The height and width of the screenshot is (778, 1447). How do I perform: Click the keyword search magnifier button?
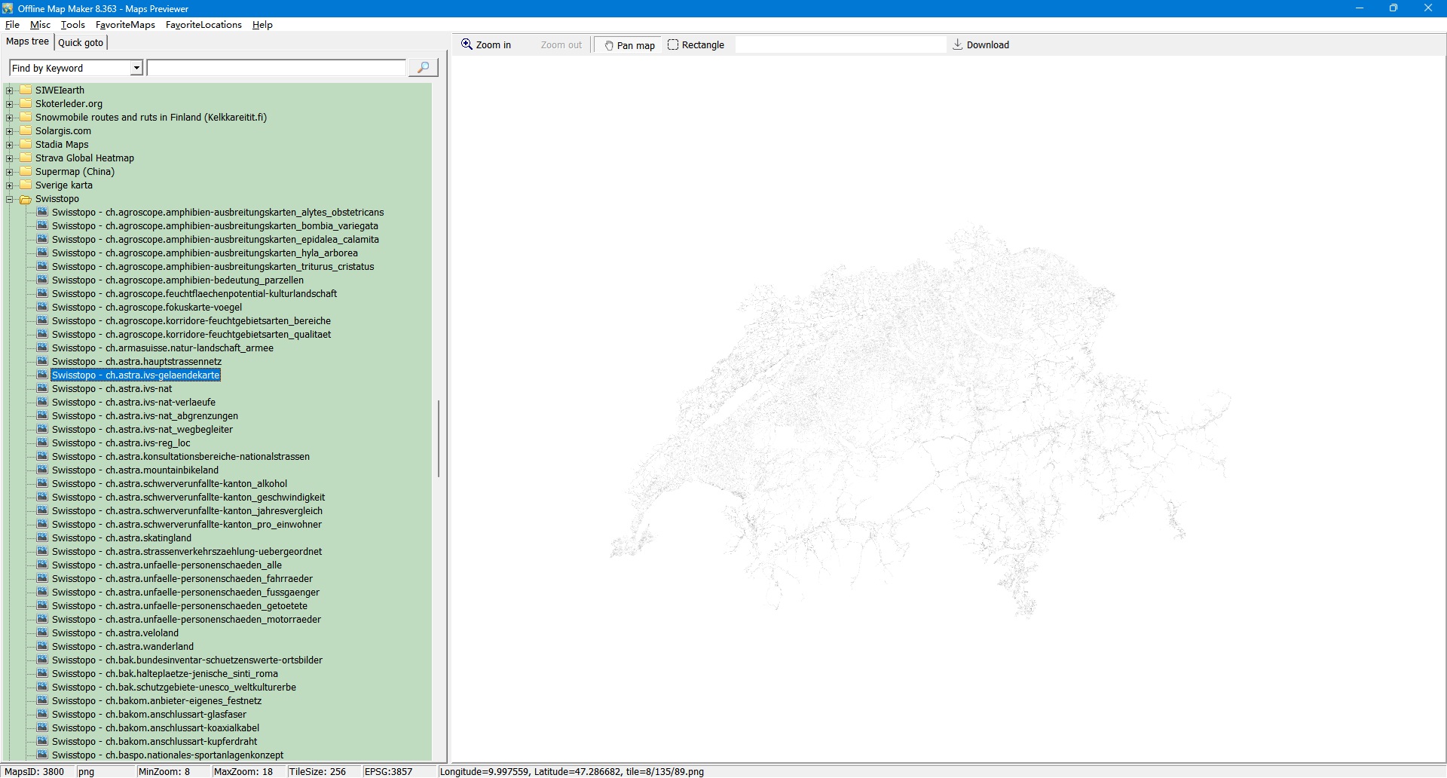423,68
